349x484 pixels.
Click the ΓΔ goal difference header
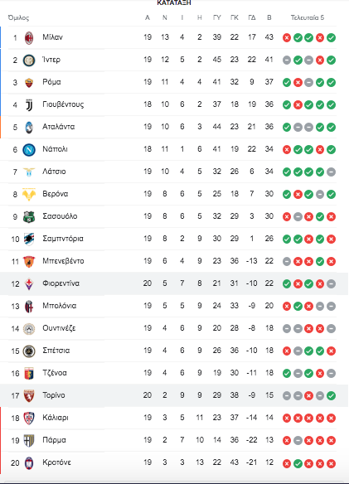(252, 18)
